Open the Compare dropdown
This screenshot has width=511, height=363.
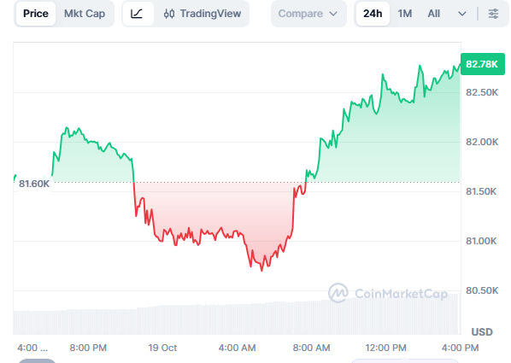pyautogui.click(x=308, y=14)
